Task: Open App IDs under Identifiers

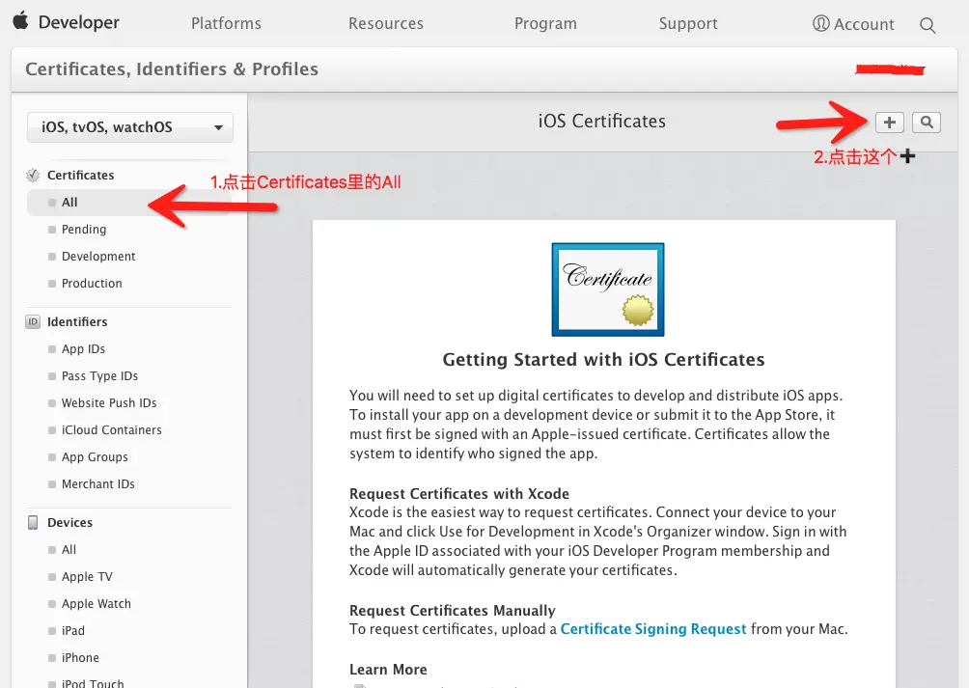Action: point(83,349)
